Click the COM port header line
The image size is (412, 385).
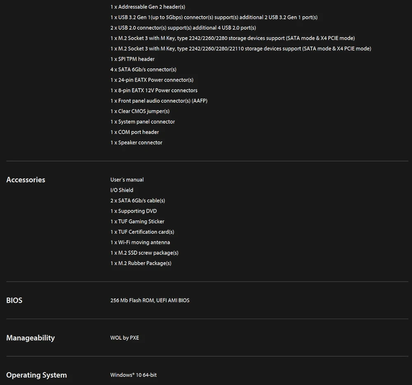(x=134, y=132)
